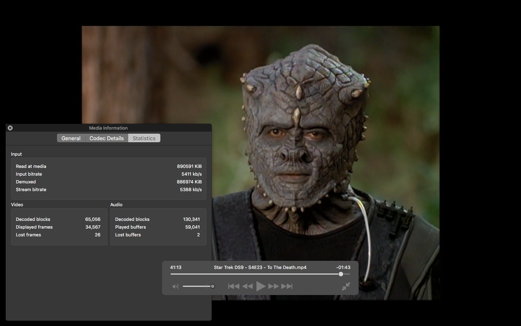Image resolution: width=521 pixels, height=326 pixels.
Task: Switch to the General tab
Action: [x=71, y=138]
